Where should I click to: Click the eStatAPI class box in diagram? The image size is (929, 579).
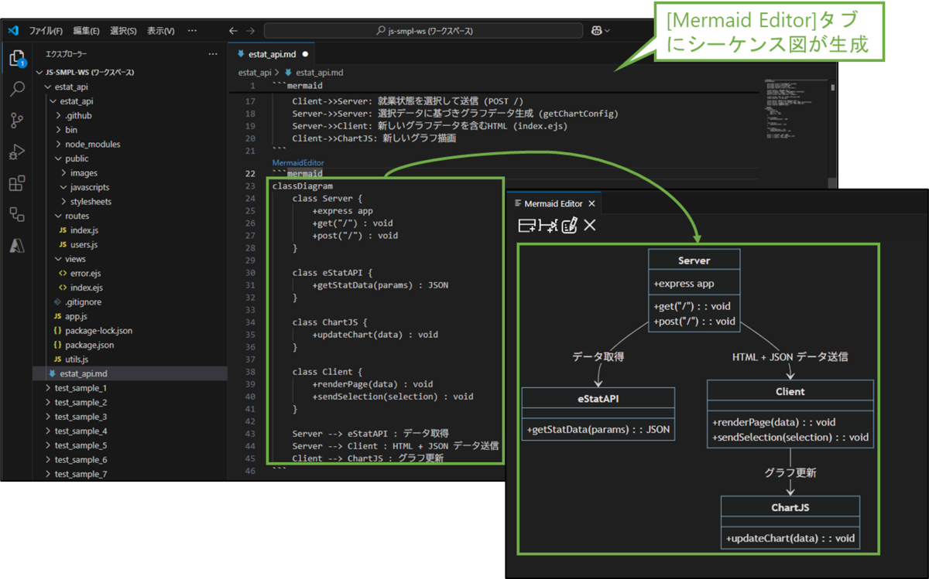(x=598, y=414)
